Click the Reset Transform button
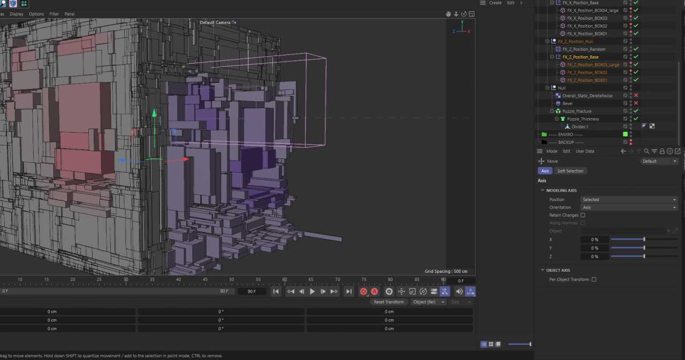Image resolution: width=685 pixels, height=360 pixels. (389, 302)
